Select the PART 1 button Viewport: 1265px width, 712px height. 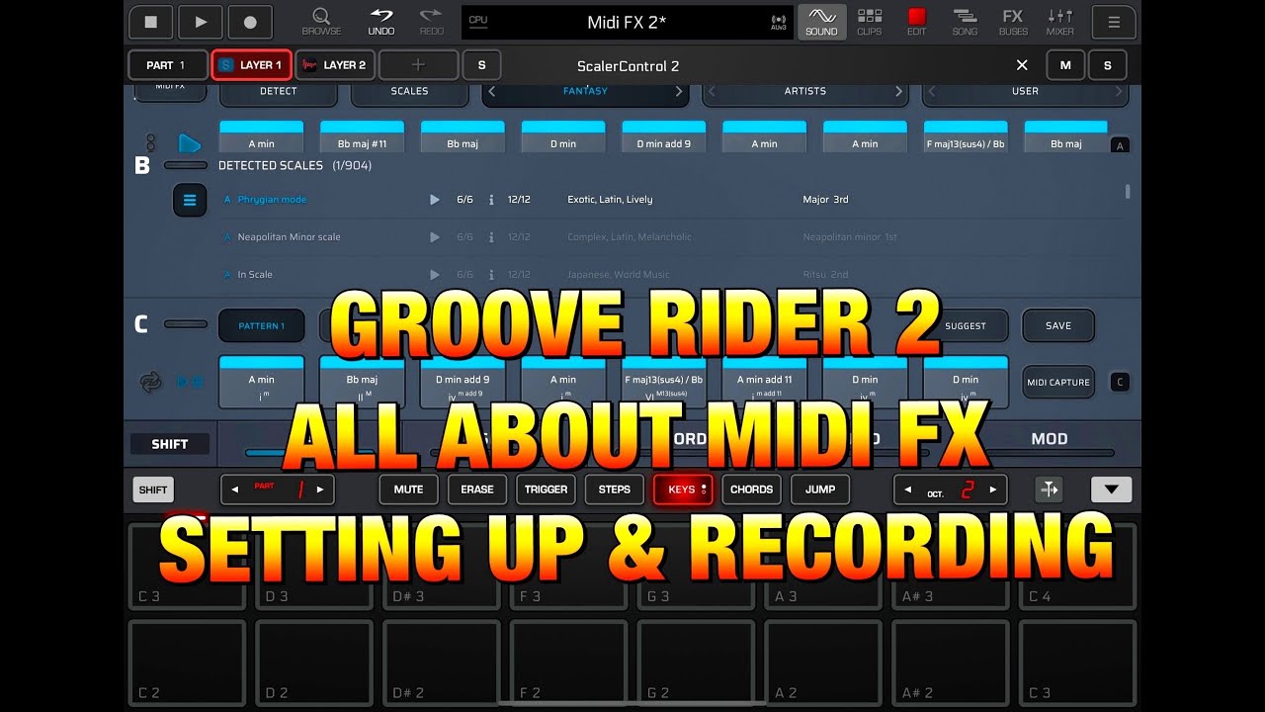pyautogui.click(x=167, y=65)
